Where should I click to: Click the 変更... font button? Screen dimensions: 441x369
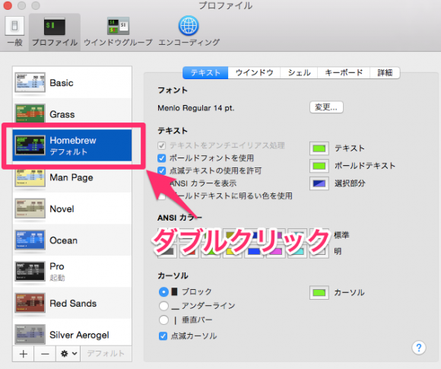click(x=326, y=107)
